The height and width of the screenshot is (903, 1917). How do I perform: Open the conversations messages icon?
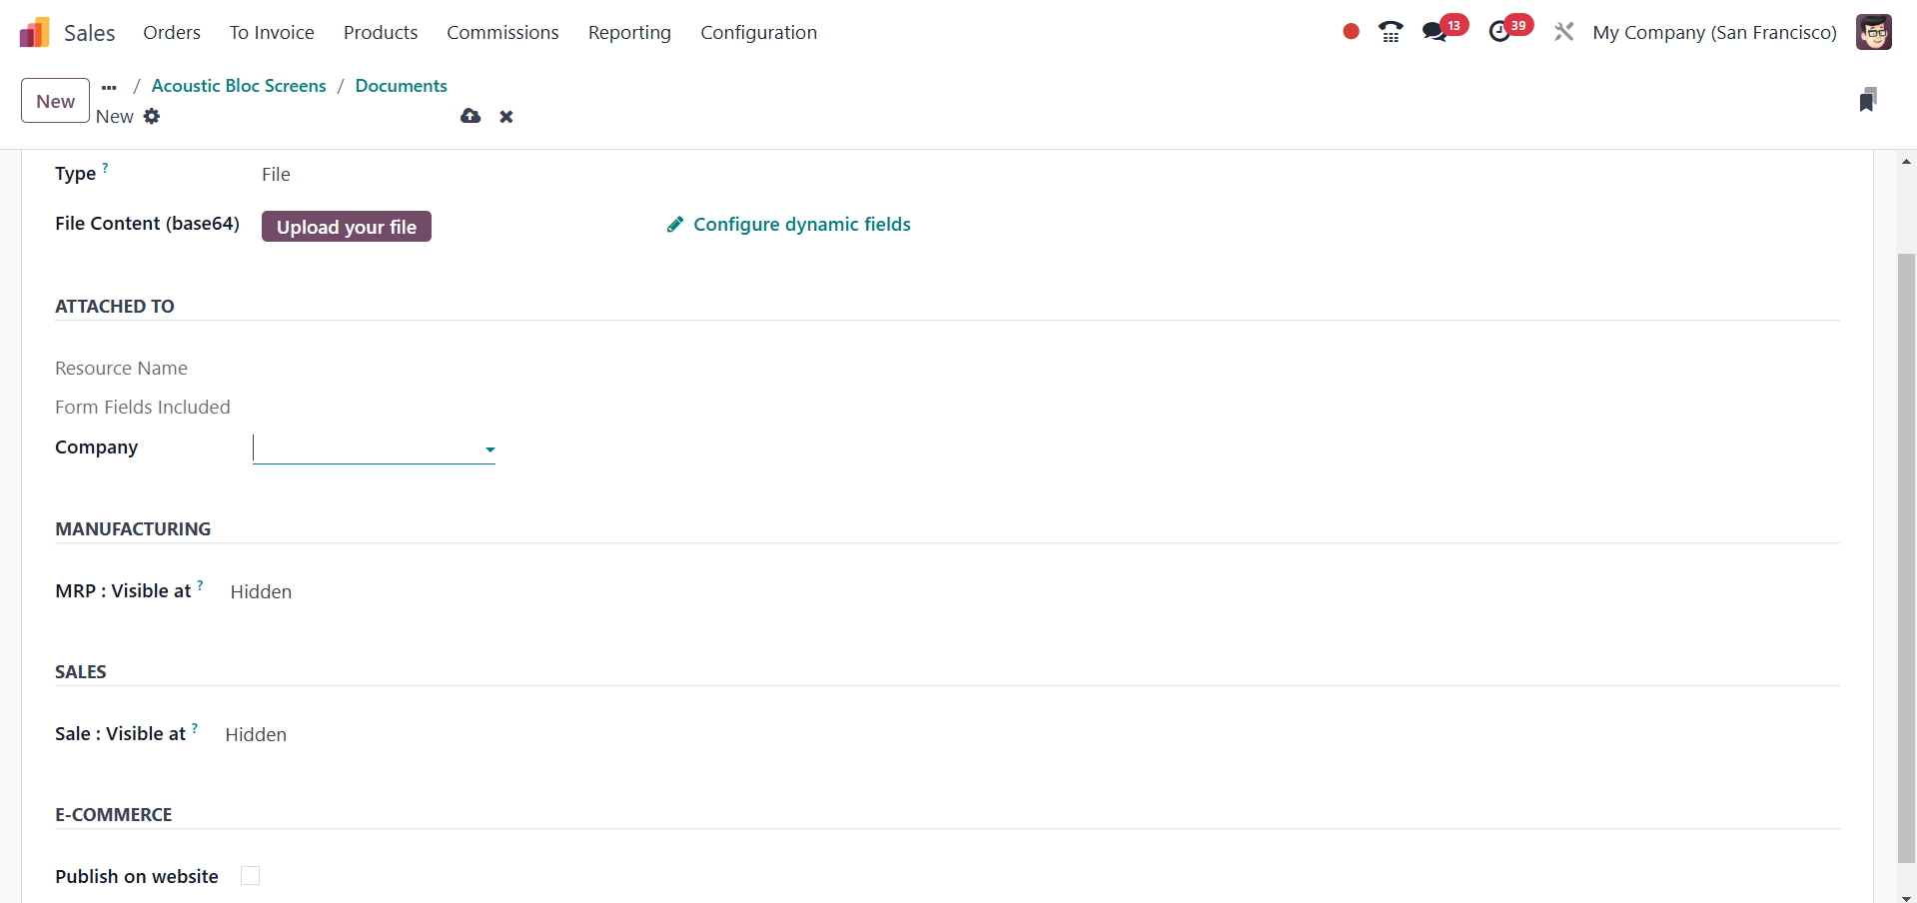tap(1435, 32)
